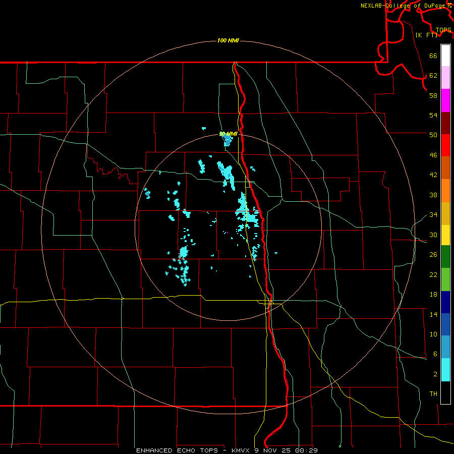454x454 pixels.
Task: Click legend value 62
Action: 433,76
